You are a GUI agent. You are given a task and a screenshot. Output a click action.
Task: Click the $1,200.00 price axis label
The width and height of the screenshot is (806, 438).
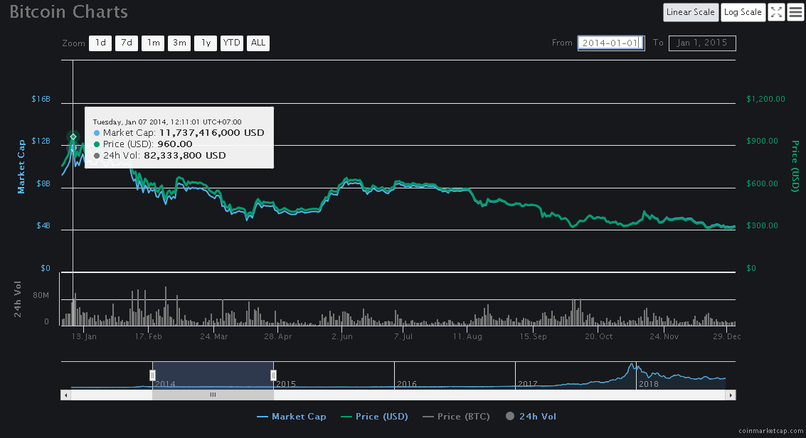[x=765, y=99]
